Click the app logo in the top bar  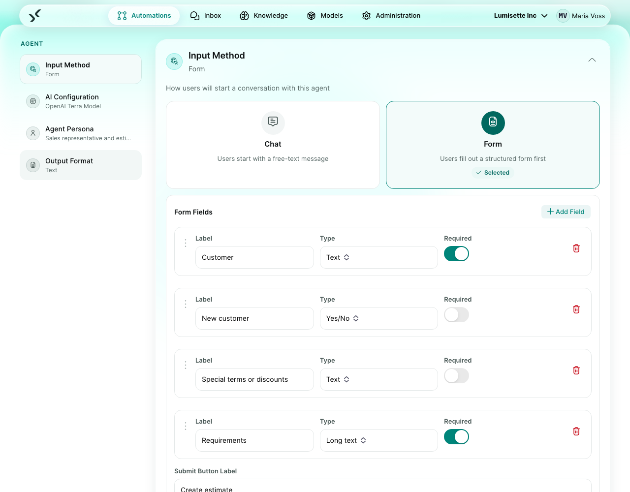coord(35,16)
